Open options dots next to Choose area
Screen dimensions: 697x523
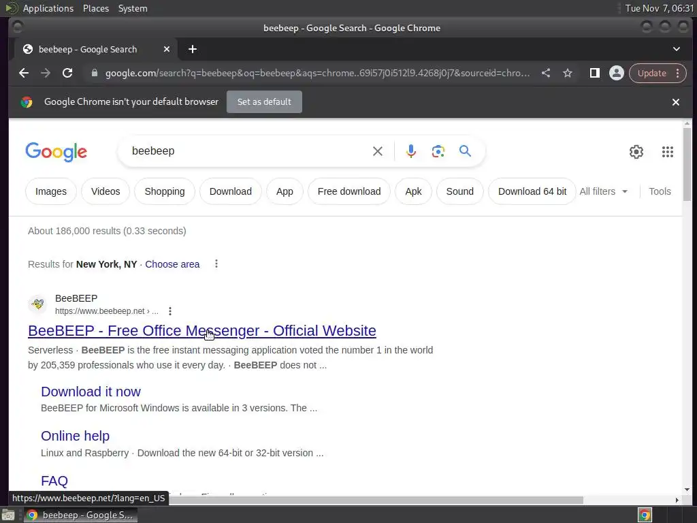[x=216, y=264]
